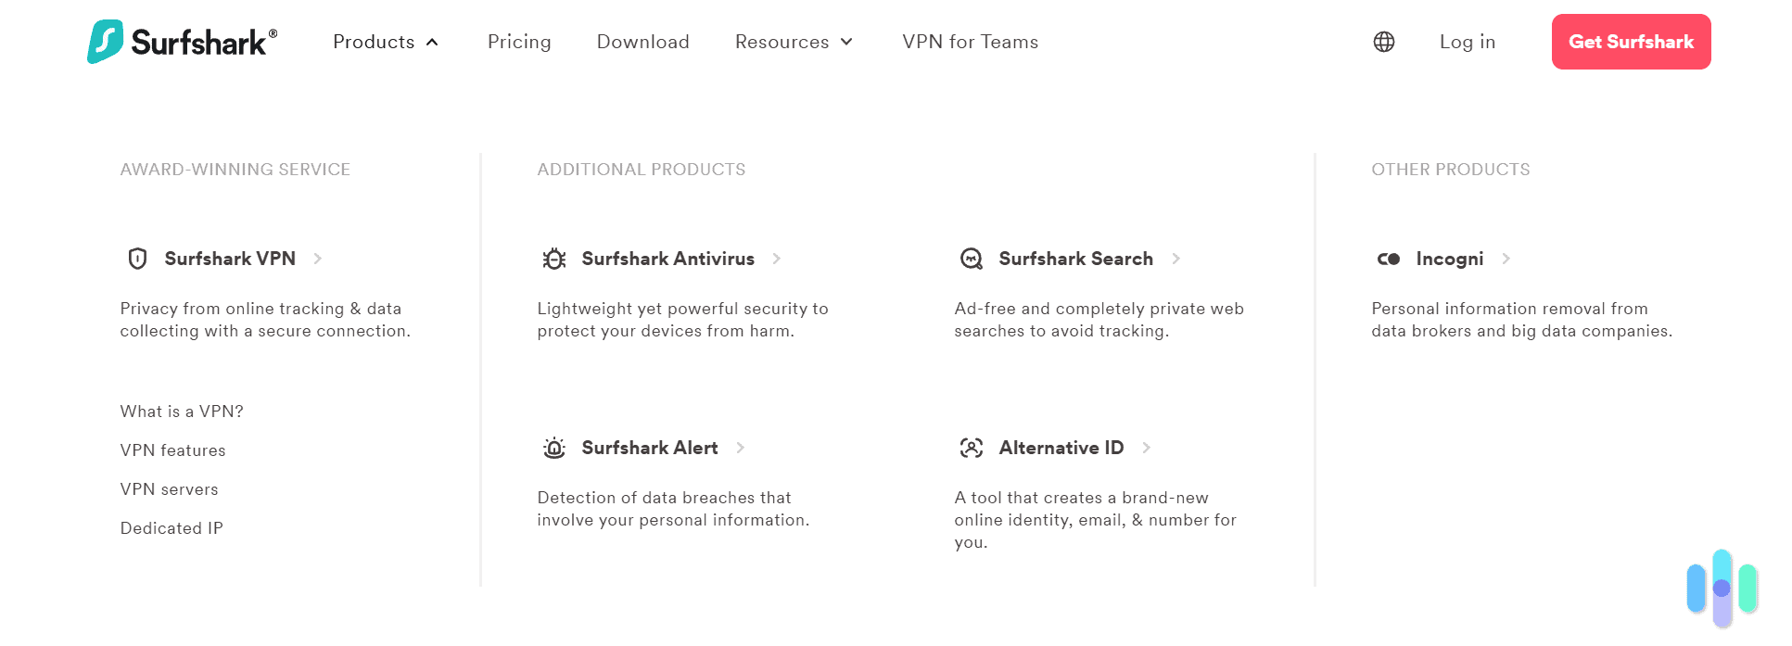This screenshot has height=646, width=1792.
Task: Select the Dedicated IP link
Action: point(172,527)
